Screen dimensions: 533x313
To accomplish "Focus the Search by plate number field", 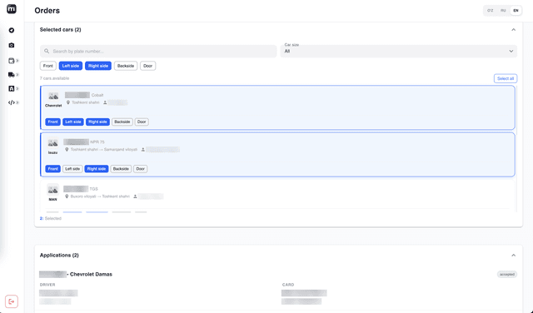I will tap(158, 52).
